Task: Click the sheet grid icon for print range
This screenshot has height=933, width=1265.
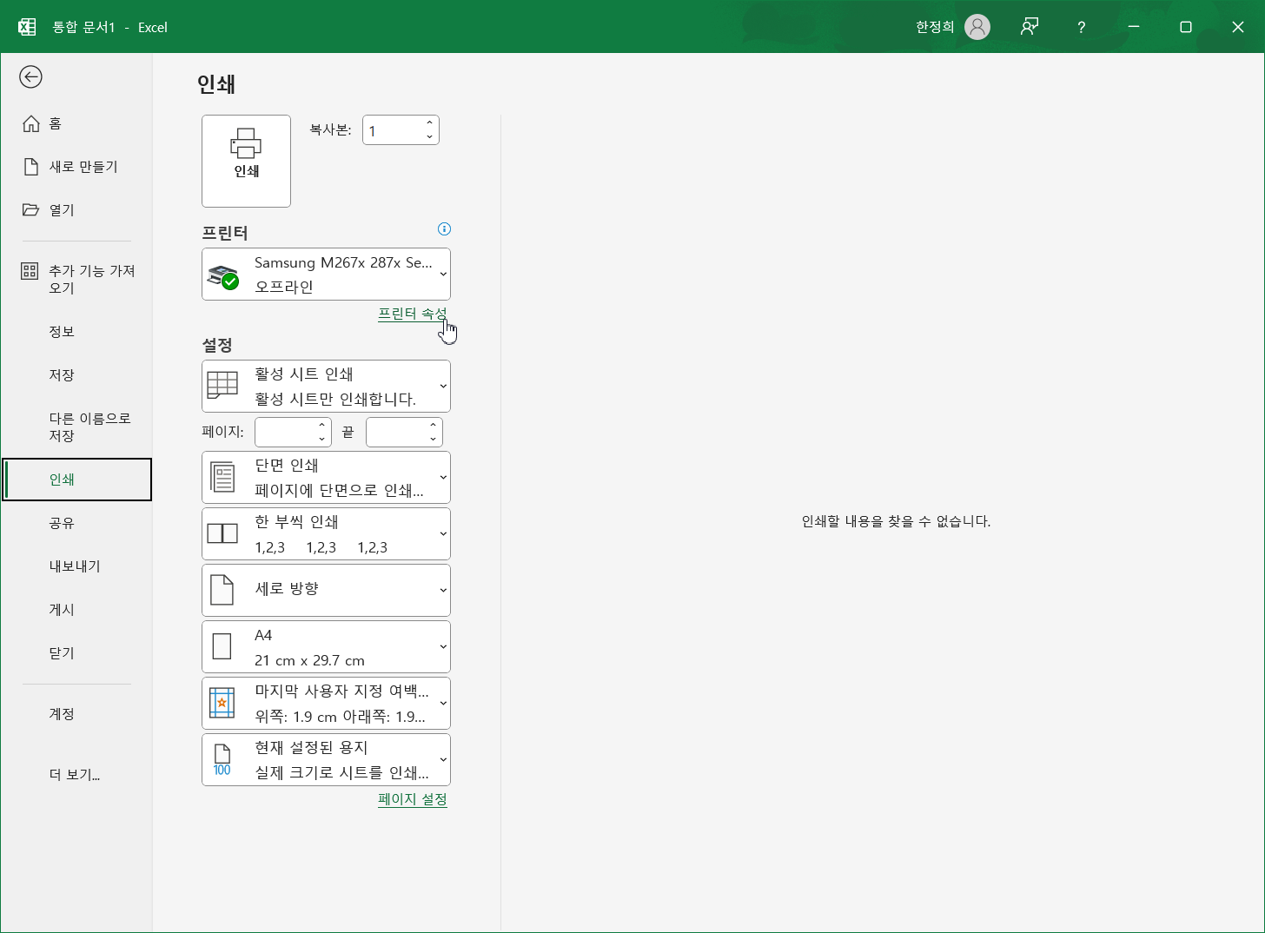Action: tap(222, 386)
